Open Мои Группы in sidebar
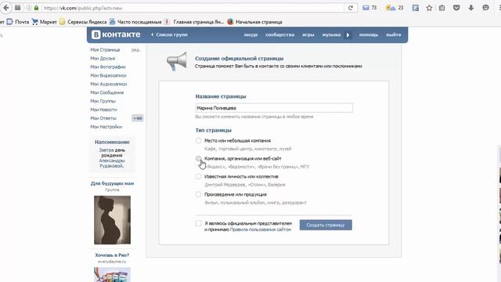 (103, 101)
